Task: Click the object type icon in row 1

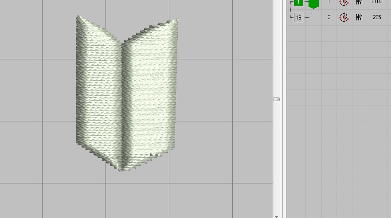Action: tap(344, 3)
